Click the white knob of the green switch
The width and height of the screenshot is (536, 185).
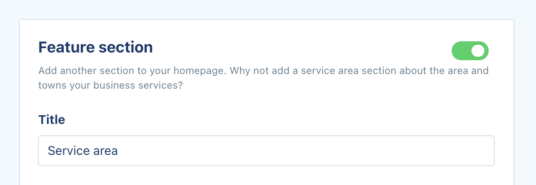pyautogui.click(x=478, y=51)
